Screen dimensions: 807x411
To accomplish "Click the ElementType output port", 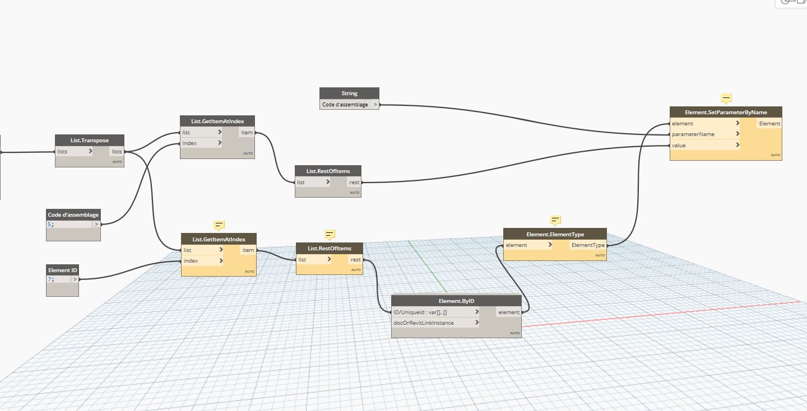I will (x=588, y=245).
